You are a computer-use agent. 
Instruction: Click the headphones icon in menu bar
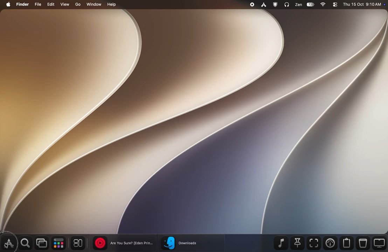coord(286,5)
